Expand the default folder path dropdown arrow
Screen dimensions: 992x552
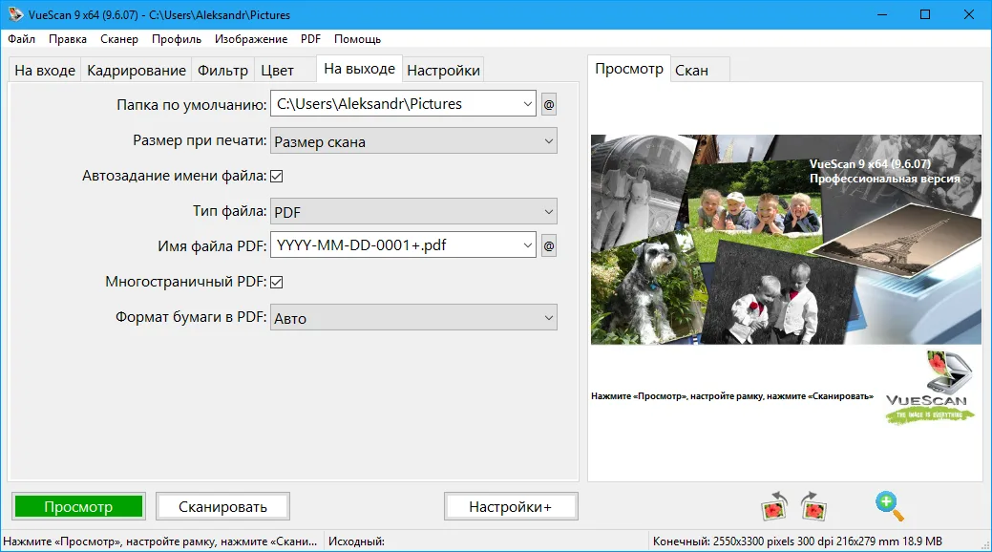pos(528,104)
